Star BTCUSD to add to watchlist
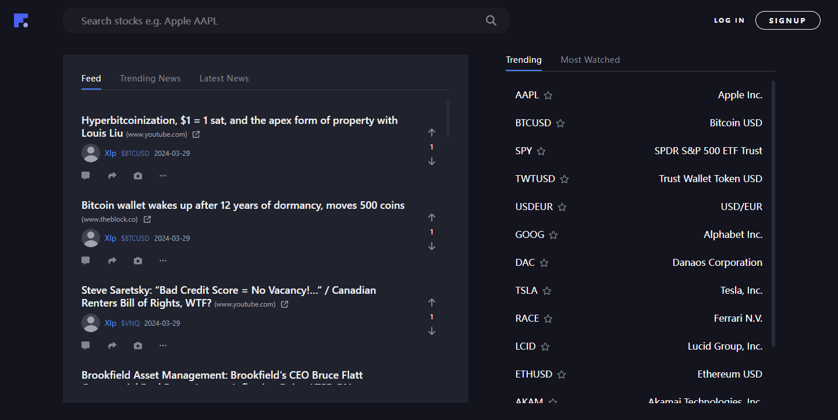This screenshot has width=838, height=420. click(x=560, y=123)
